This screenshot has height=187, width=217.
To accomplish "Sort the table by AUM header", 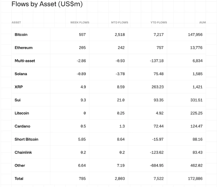I will pos(202,22).
